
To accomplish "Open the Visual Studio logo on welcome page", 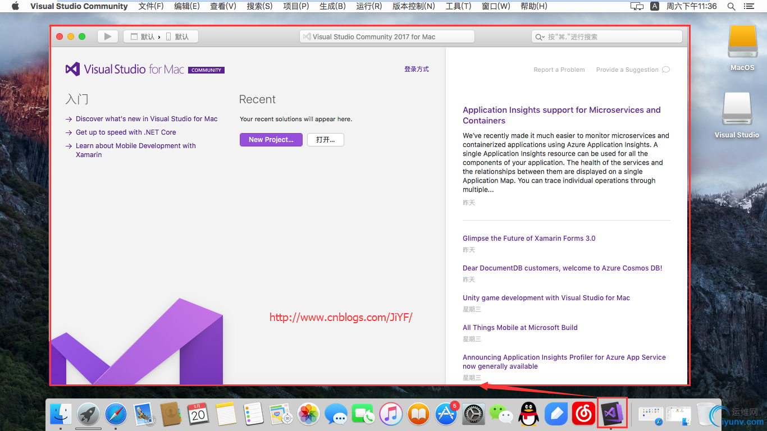I will pyautogui.click(x=72, y=70).
